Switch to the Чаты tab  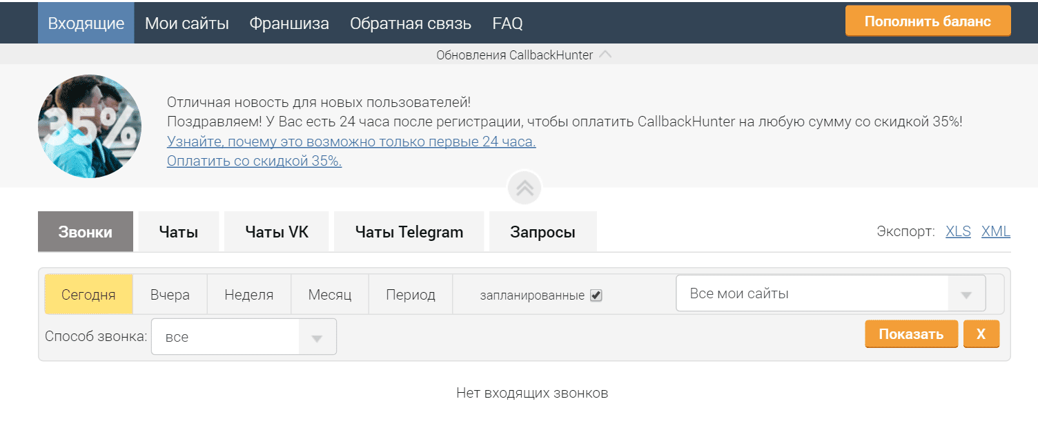179,232
